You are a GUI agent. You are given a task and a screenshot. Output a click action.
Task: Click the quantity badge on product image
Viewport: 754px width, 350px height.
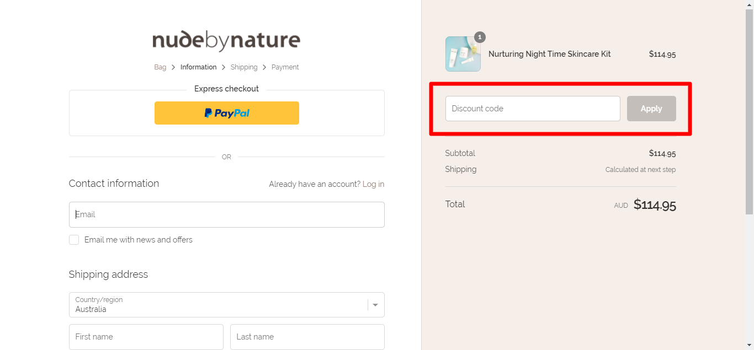tap(480, 37)
